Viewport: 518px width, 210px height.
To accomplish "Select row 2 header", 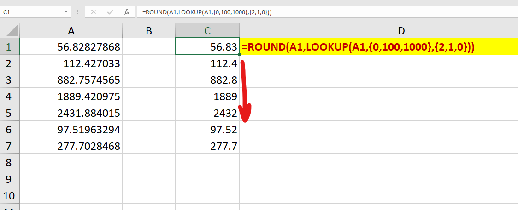I will (10, 63).
